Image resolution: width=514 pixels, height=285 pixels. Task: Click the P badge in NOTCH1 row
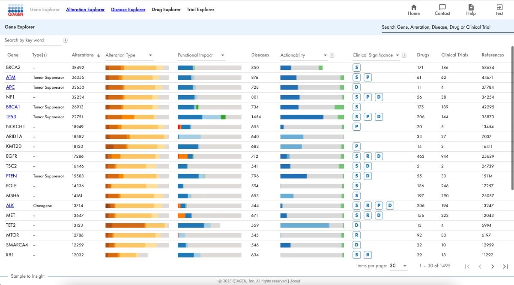click(356, 126)
